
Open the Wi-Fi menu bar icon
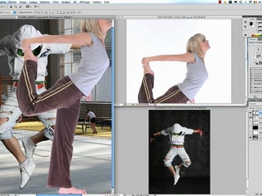[x=251, y=2]
